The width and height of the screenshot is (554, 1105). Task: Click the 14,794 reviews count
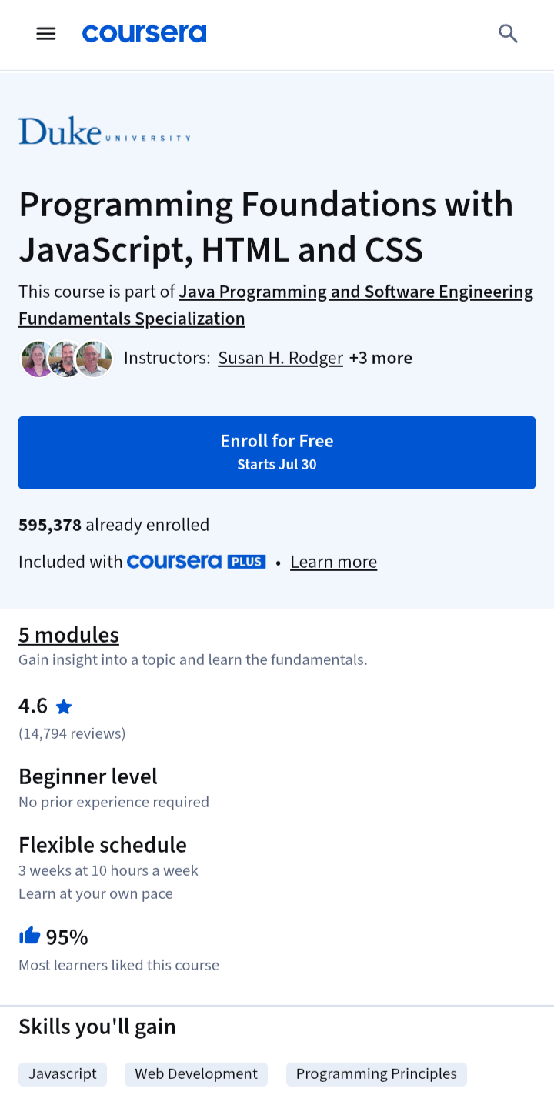(x=72, y=733)
